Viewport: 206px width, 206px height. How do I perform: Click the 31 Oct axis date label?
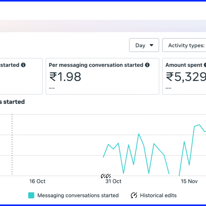[x=113, y=181]
